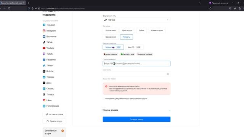Click the Оставьте отзыв button
Screen dimensions: 244x137
pyautogui.click(x=54, y=115)
